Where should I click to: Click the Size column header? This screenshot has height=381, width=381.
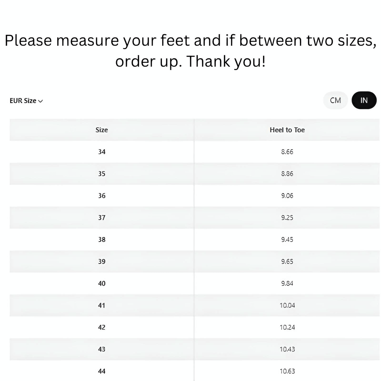[x=102, y=130]
